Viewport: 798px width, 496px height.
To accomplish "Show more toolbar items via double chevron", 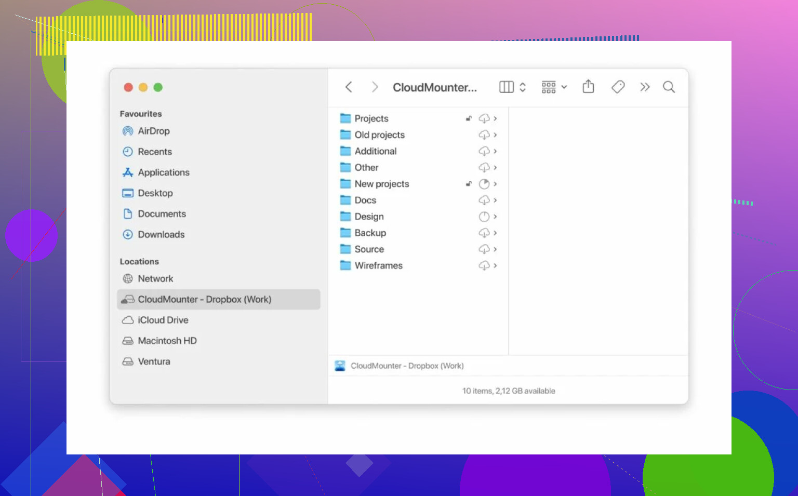I will [x=645, y=87].
